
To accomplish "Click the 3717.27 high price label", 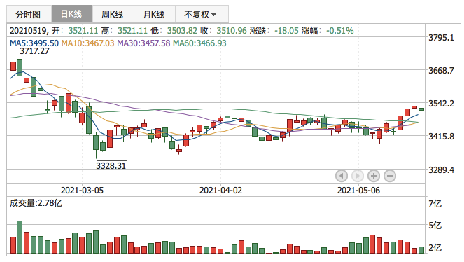I will point(34,51).
